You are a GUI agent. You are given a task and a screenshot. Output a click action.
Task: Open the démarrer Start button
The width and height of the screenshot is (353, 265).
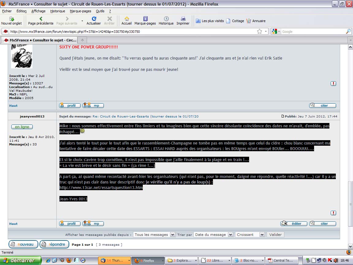[21, 260]
